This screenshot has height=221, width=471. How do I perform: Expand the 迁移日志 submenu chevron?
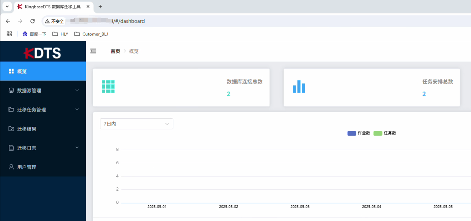pos(77,147)
